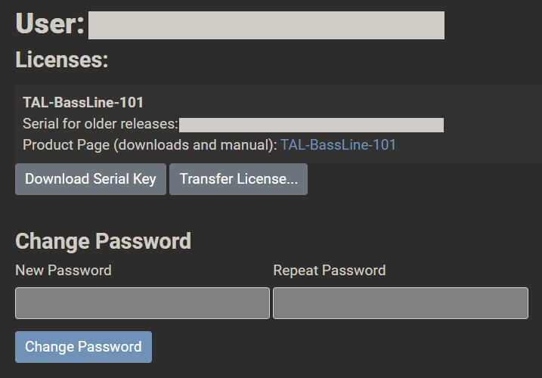
Task: Click the Change Password section heading
Action: (x=103, y=241)
